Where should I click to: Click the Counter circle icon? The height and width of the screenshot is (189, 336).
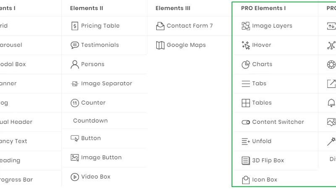pyautogui.click(x=75, y=103)
